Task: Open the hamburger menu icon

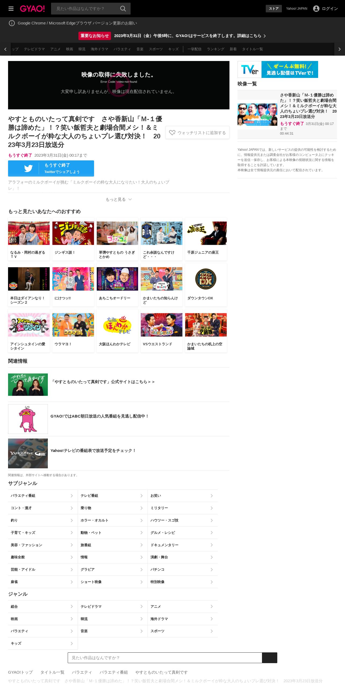Action: coord(11,9)
